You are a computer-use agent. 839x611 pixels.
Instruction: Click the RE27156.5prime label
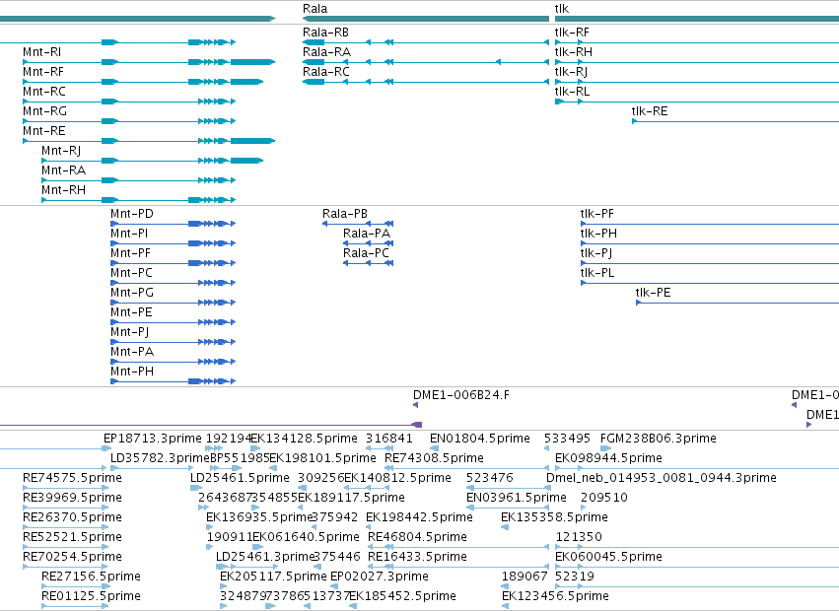click(91, 577)
